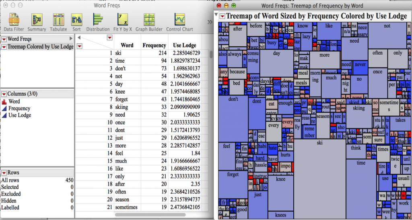Click the 'sometimes' cell in the Word column
Screen dimensions: 412x220
tap(128, 208)
